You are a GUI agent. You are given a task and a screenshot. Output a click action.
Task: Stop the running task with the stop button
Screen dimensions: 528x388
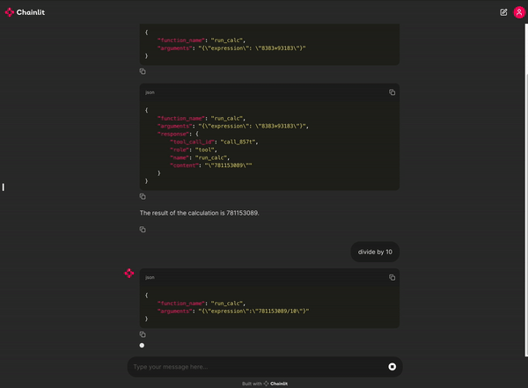click(x=392, y=367)
